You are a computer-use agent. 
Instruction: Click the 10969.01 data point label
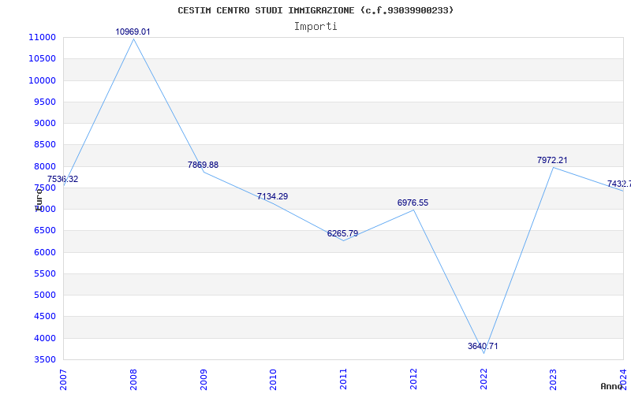(133, 32)
